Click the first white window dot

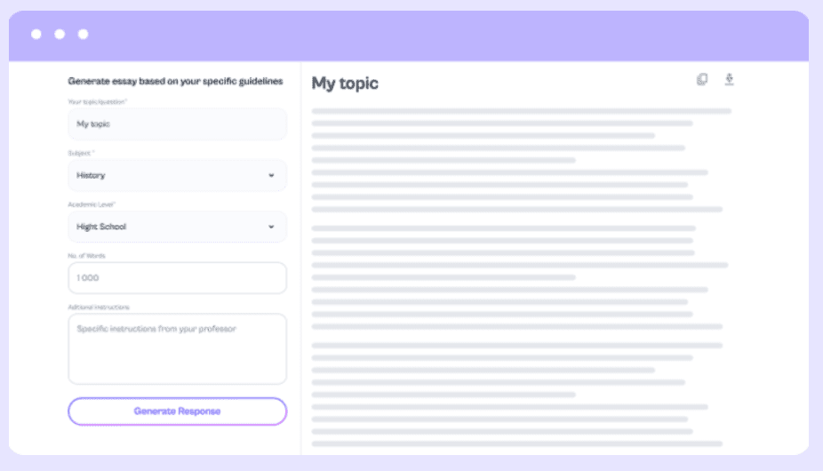point(36,35)
